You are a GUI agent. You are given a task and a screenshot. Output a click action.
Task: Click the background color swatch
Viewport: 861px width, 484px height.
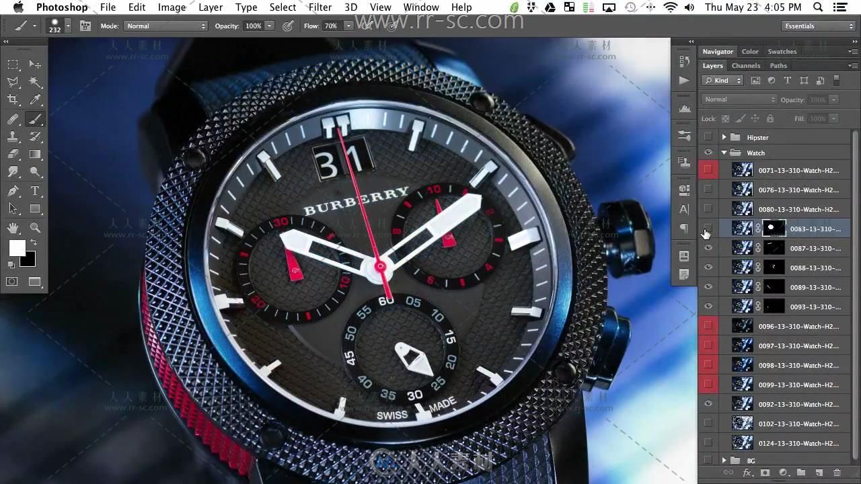pos(29,261)
